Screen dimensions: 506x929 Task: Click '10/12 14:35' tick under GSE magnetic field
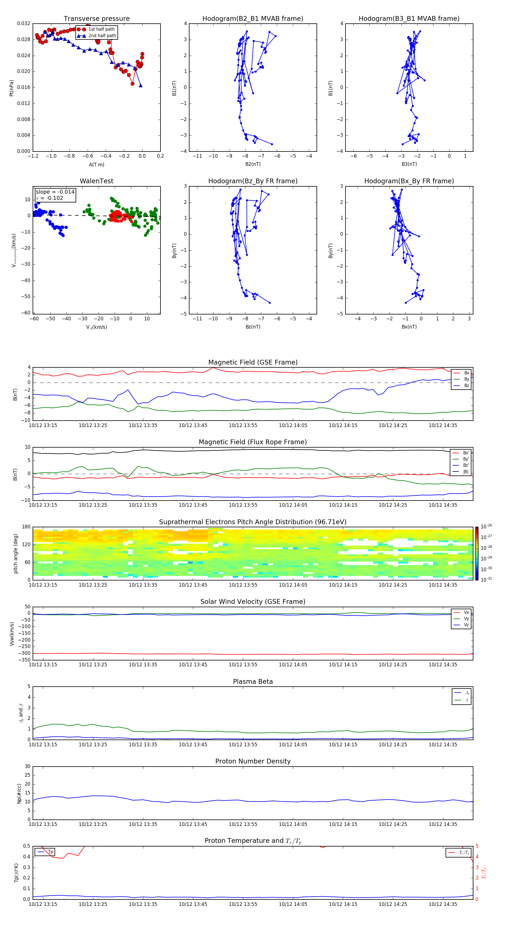click(x=443, y=426)
